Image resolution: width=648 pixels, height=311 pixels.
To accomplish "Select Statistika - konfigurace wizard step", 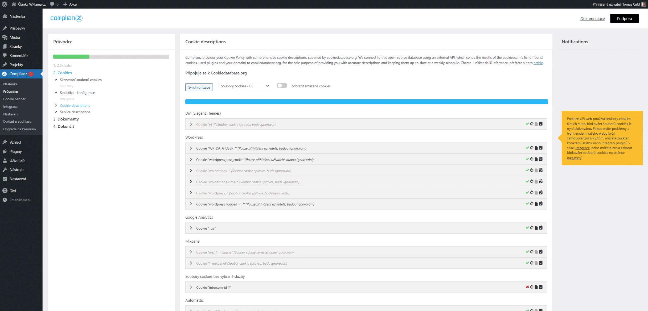I will click(x=77, y=93).
